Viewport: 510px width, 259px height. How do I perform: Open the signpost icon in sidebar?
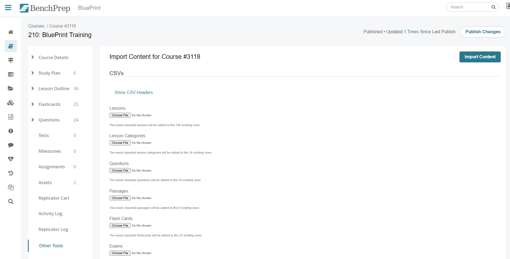11,60
